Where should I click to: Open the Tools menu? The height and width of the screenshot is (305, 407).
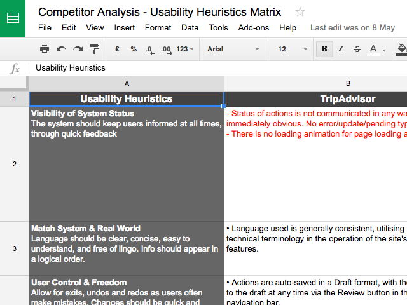(218, 27)
